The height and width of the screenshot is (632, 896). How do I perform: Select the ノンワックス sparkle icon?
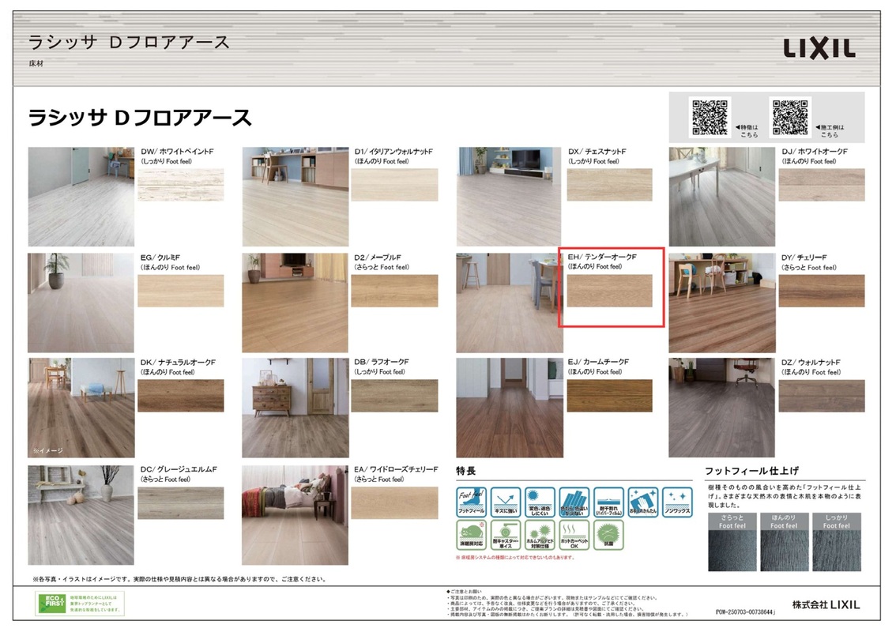(x=677, y=502)
